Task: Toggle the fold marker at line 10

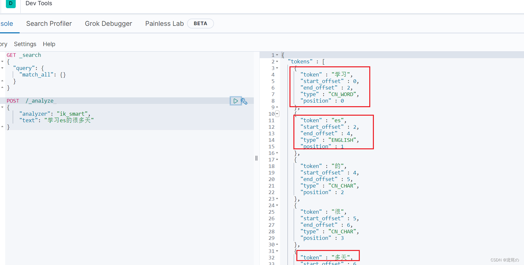Action: [x=277, y=114]
